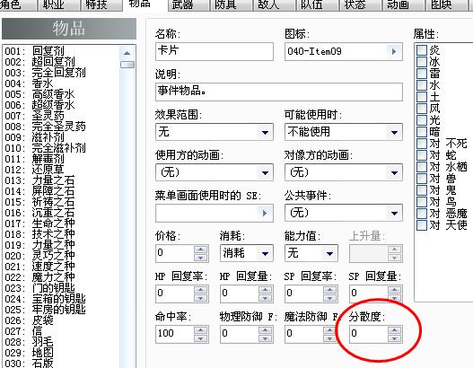Screen dimensions: 473x368
Task: Open the 菜单画面使用时的 SE picker arrow
Action: (x=265, y=214)
